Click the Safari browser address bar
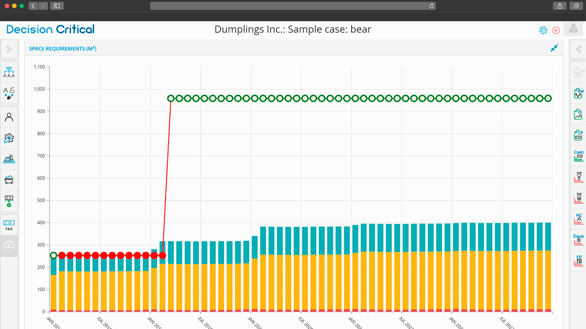This screenshot has width=586, height=329. 293,6
